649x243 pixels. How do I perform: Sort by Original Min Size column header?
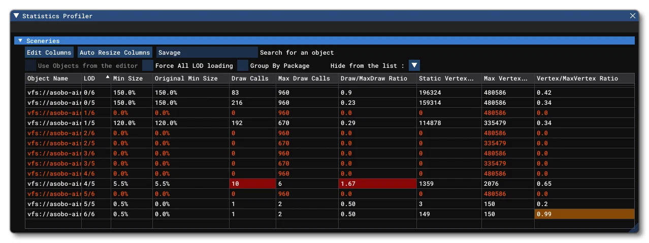[191, 78]
